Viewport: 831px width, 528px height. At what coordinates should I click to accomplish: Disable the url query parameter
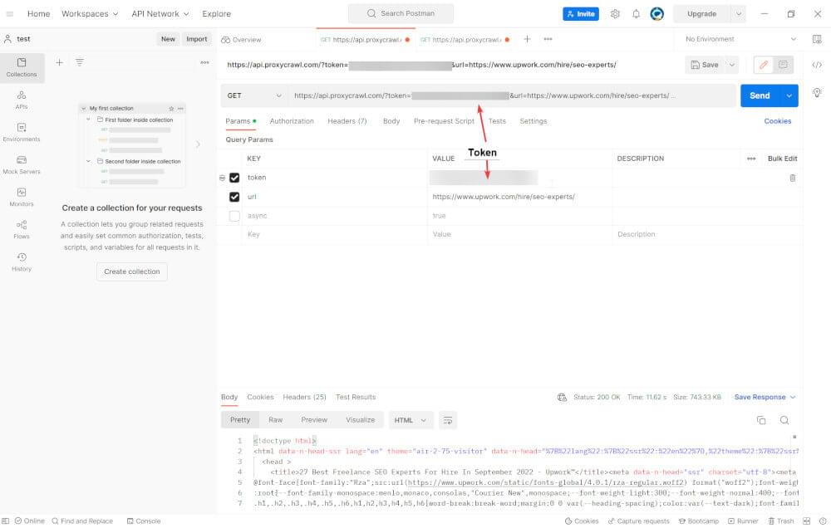pos(235,196)
